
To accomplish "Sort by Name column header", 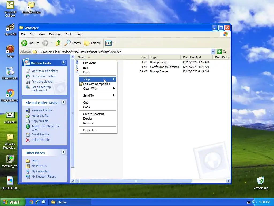I will point(99,57).
